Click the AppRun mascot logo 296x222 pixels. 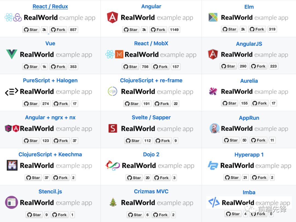214,128
